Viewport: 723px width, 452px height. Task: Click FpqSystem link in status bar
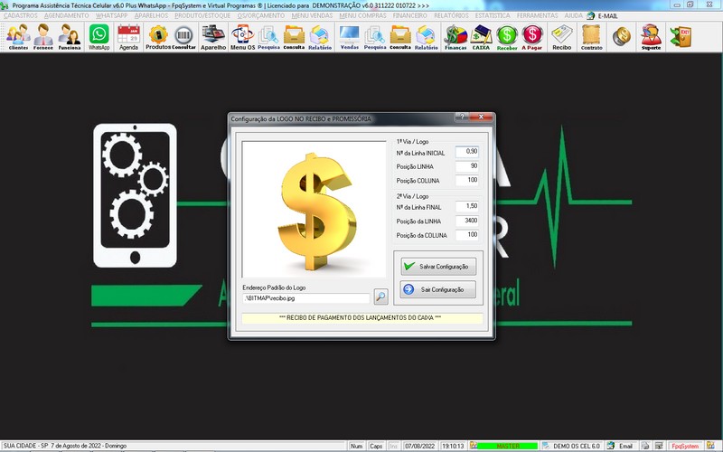[685, 446]
